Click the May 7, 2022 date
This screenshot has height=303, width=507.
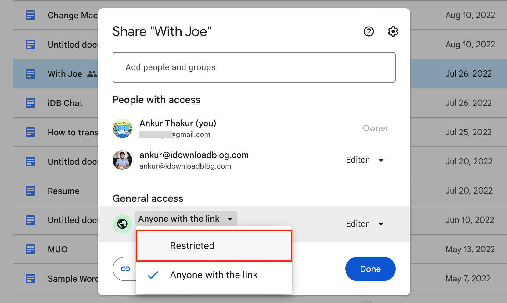(x=468, y=279)
